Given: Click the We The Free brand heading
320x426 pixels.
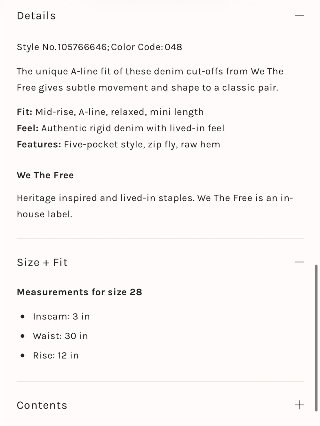Looking at the screenshot, I should (x=45, y=175).
